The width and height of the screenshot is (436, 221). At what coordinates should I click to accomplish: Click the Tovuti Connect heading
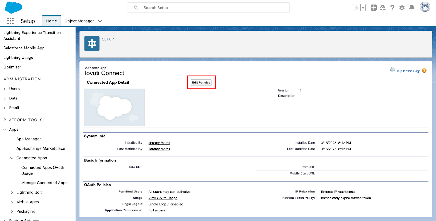coord(104,73)
